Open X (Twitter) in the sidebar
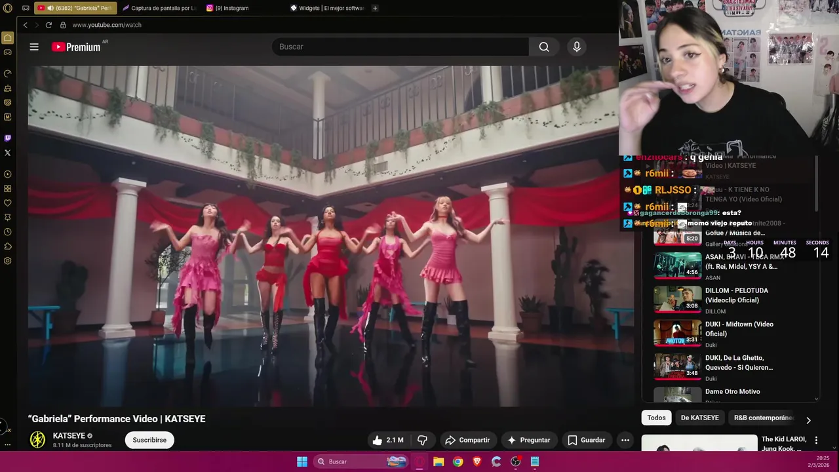839x472 pixels. (8, 153)
